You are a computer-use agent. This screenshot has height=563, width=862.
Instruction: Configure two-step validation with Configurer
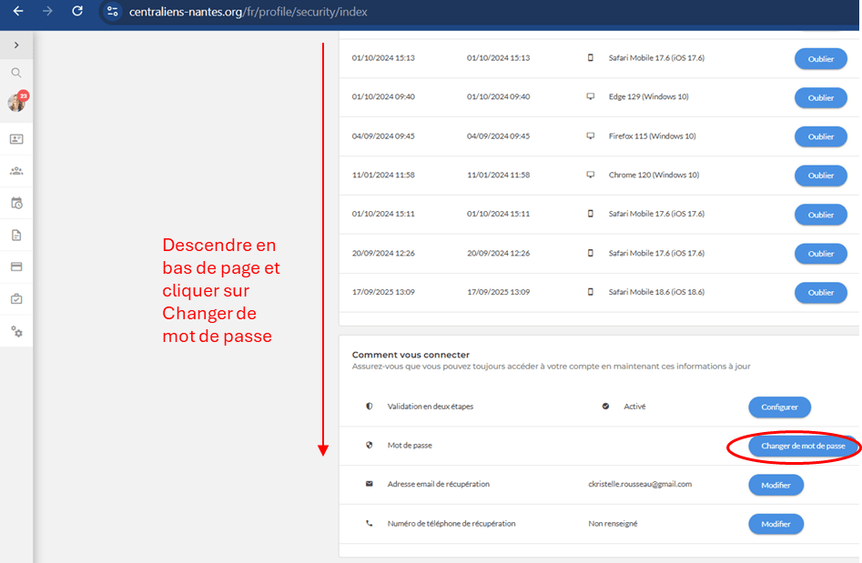pyautogui.click(x=779, y=407)
